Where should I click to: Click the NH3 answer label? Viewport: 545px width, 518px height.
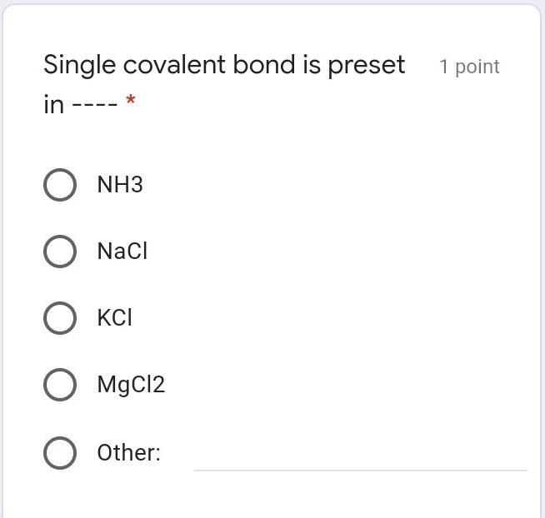pyautogui.click(x=120, y=185)
